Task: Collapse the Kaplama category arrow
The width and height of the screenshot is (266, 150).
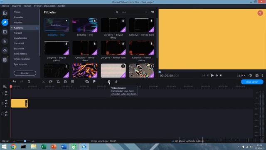Action: click(x=12, y=28)
